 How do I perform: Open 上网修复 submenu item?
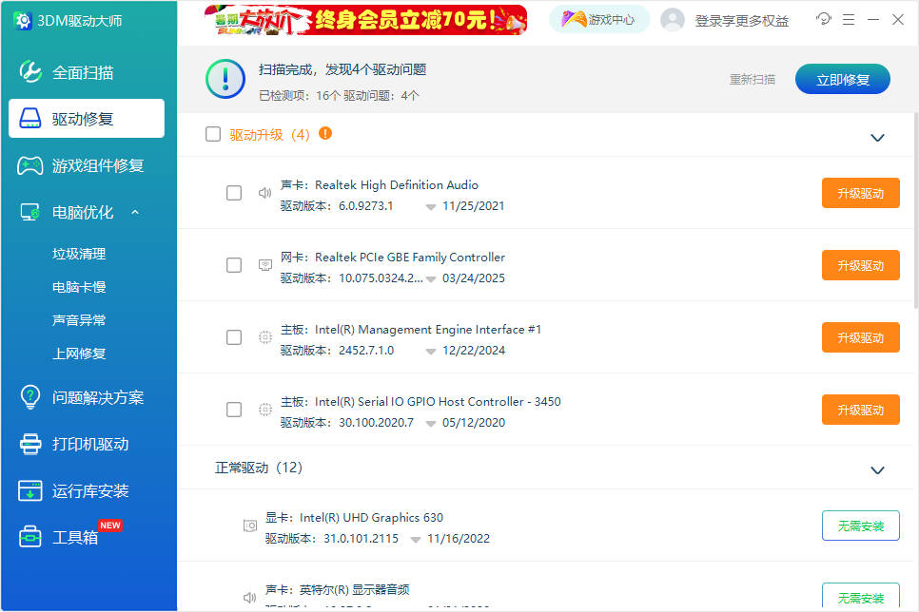tap(79, 354)
